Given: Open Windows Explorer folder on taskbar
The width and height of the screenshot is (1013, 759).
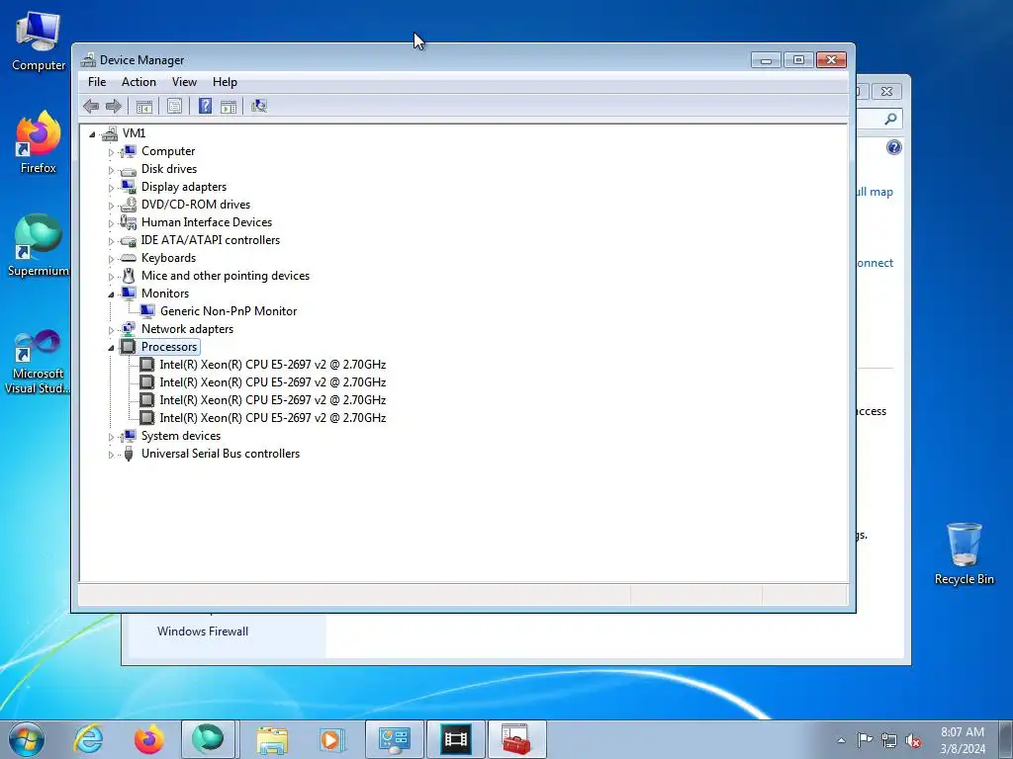Looking at the screenshot, I should [272, 739].
